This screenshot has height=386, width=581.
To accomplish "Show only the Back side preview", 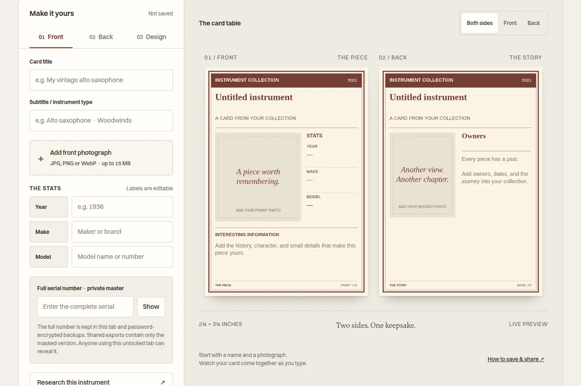I will tap(534, 23).
